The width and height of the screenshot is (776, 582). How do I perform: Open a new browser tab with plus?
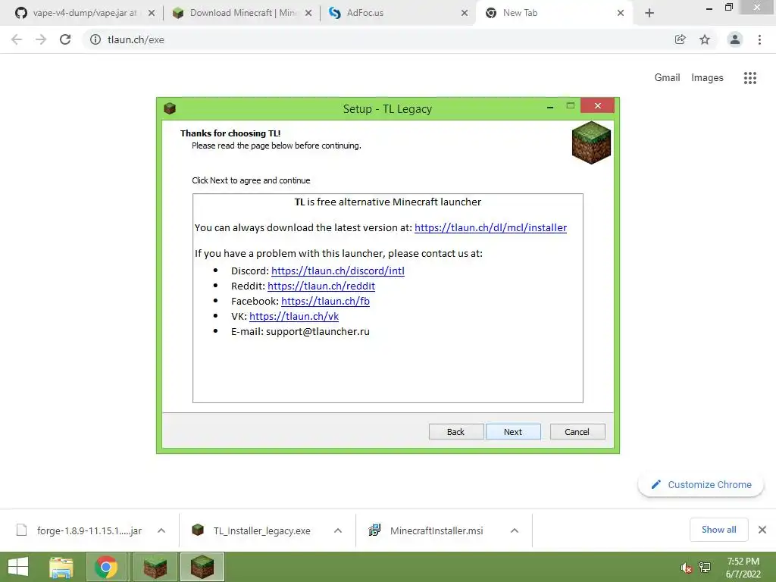649,13
